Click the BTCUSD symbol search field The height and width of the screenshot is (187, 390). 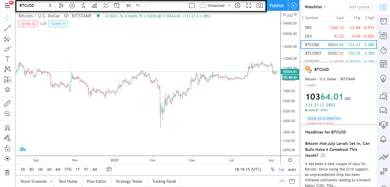pyautogui.click(x=30, y=5)
